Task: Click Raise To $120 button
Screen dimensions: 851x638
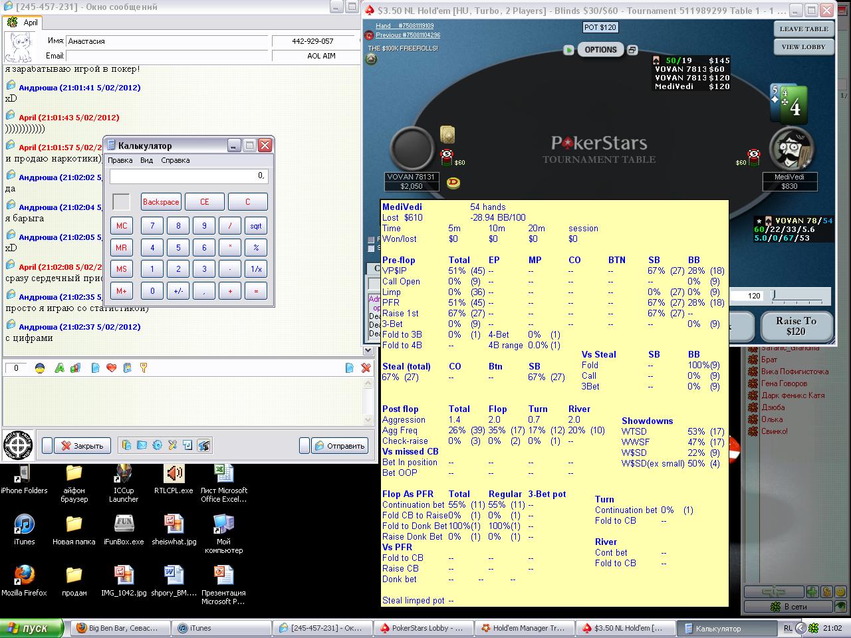Action: pos(796,326)
